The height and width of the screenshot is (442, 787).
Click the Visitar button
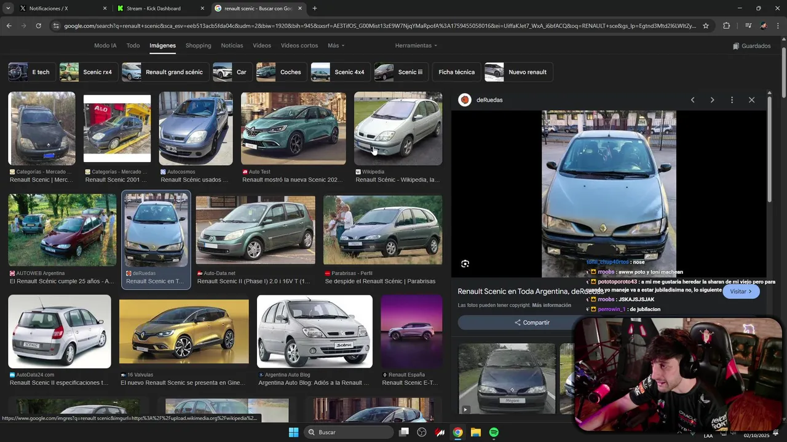coord(741,292)
